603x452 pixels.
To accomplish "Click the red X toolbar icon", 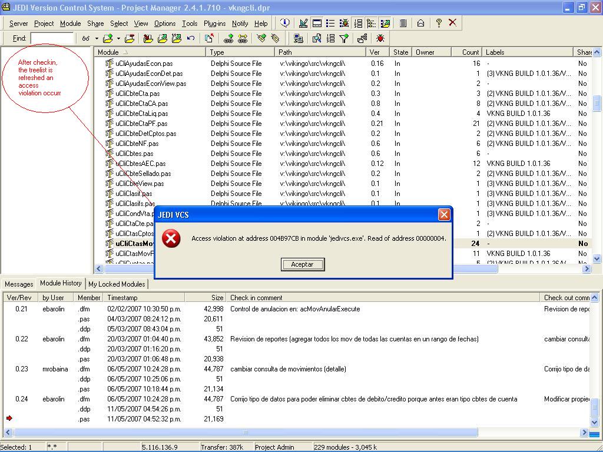I will coord(452,23).
